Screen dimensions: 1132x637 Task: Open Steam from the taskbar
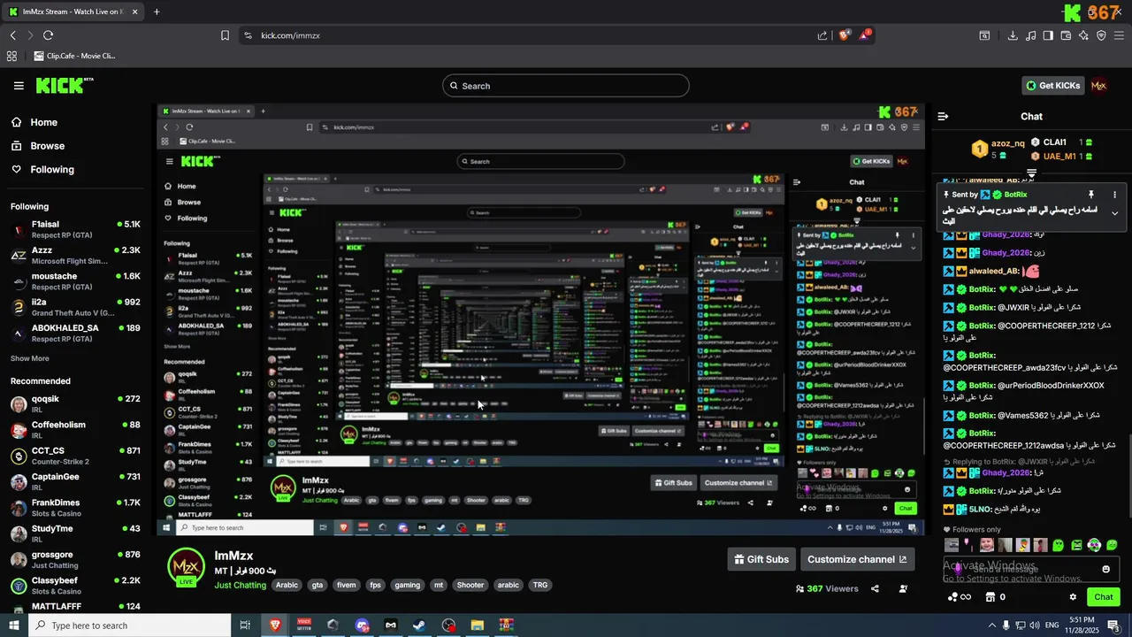coord(419,625)
